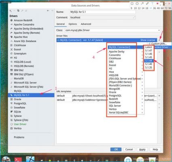Click the terminal icon in taskbar

pos(18,160)
